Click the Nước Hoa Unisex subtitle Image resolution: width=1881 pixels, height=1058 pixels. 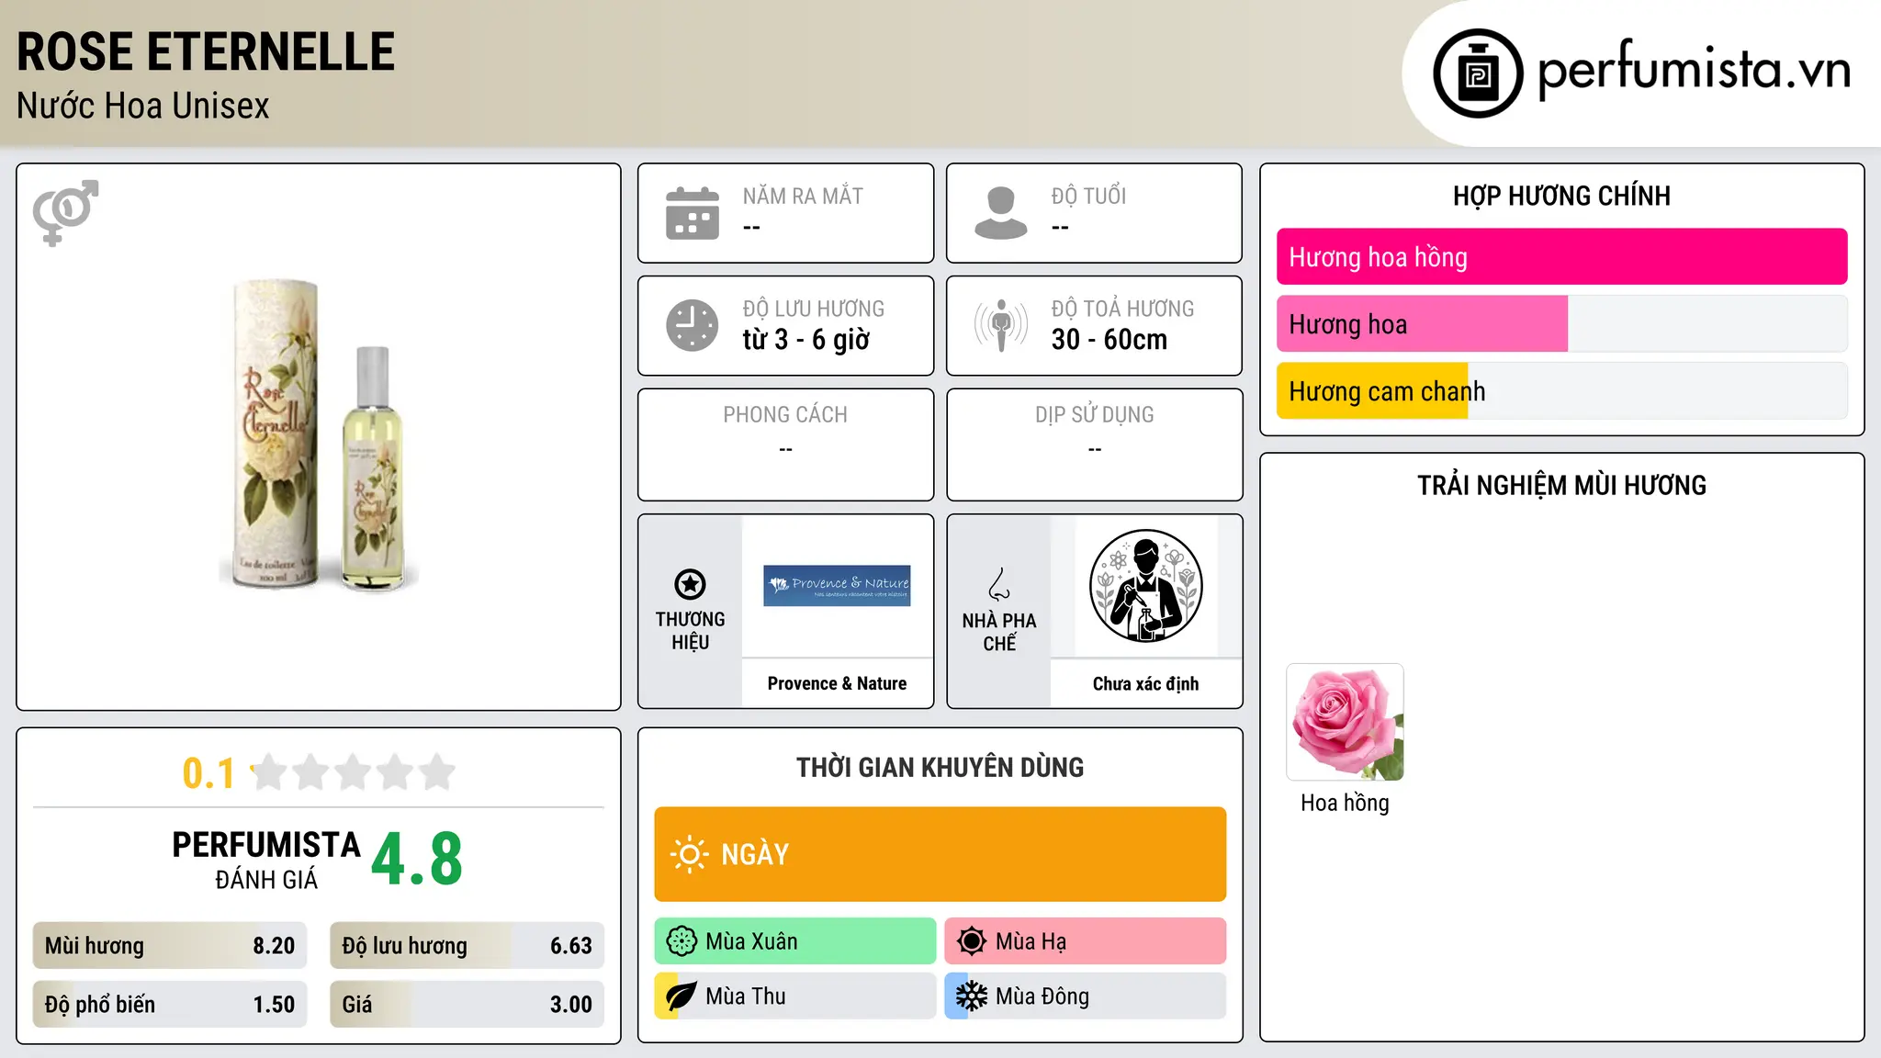143,107
